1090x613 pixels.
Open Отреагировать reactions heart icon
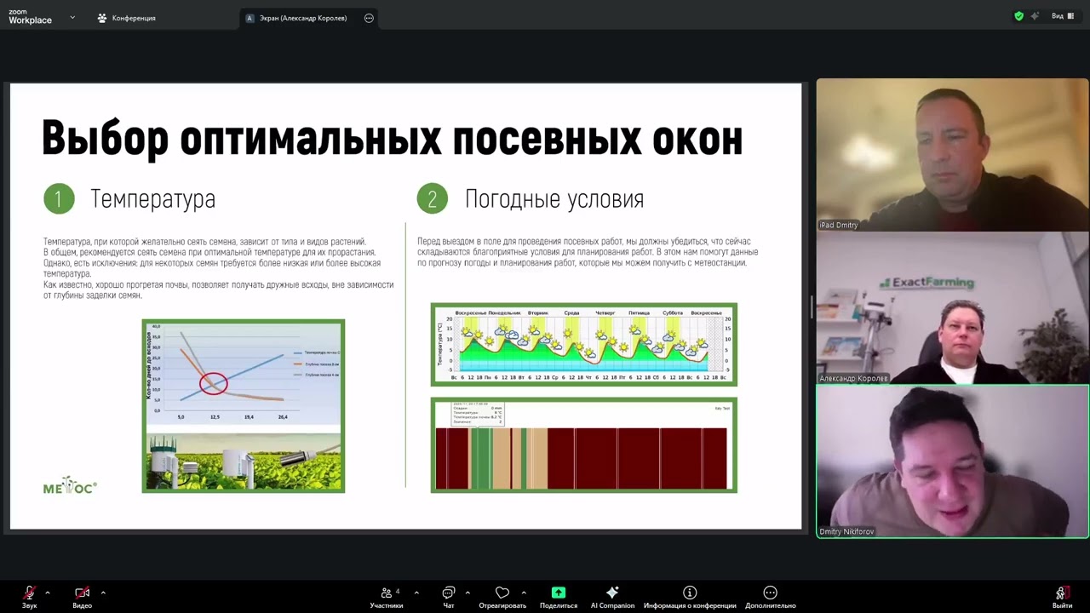coord(502,593)
